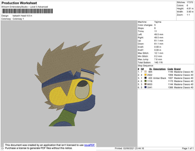
Task: Click thread code 1144
Action: 171,84
